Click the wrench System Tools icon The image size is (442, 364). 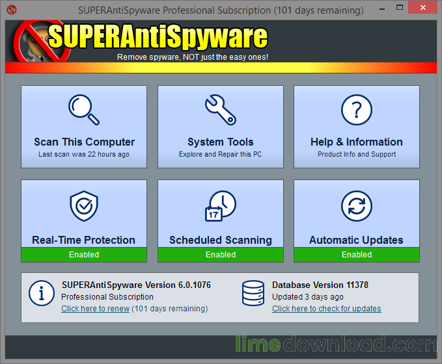(x=220, y=110)
